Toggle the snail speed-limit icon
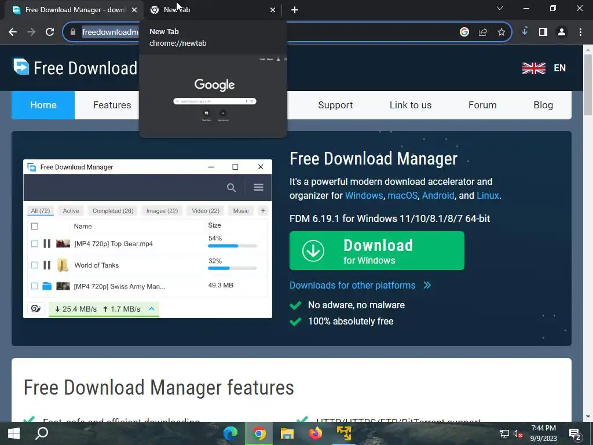Viewport: 593px width, 445px height. [x=36, y=309]
